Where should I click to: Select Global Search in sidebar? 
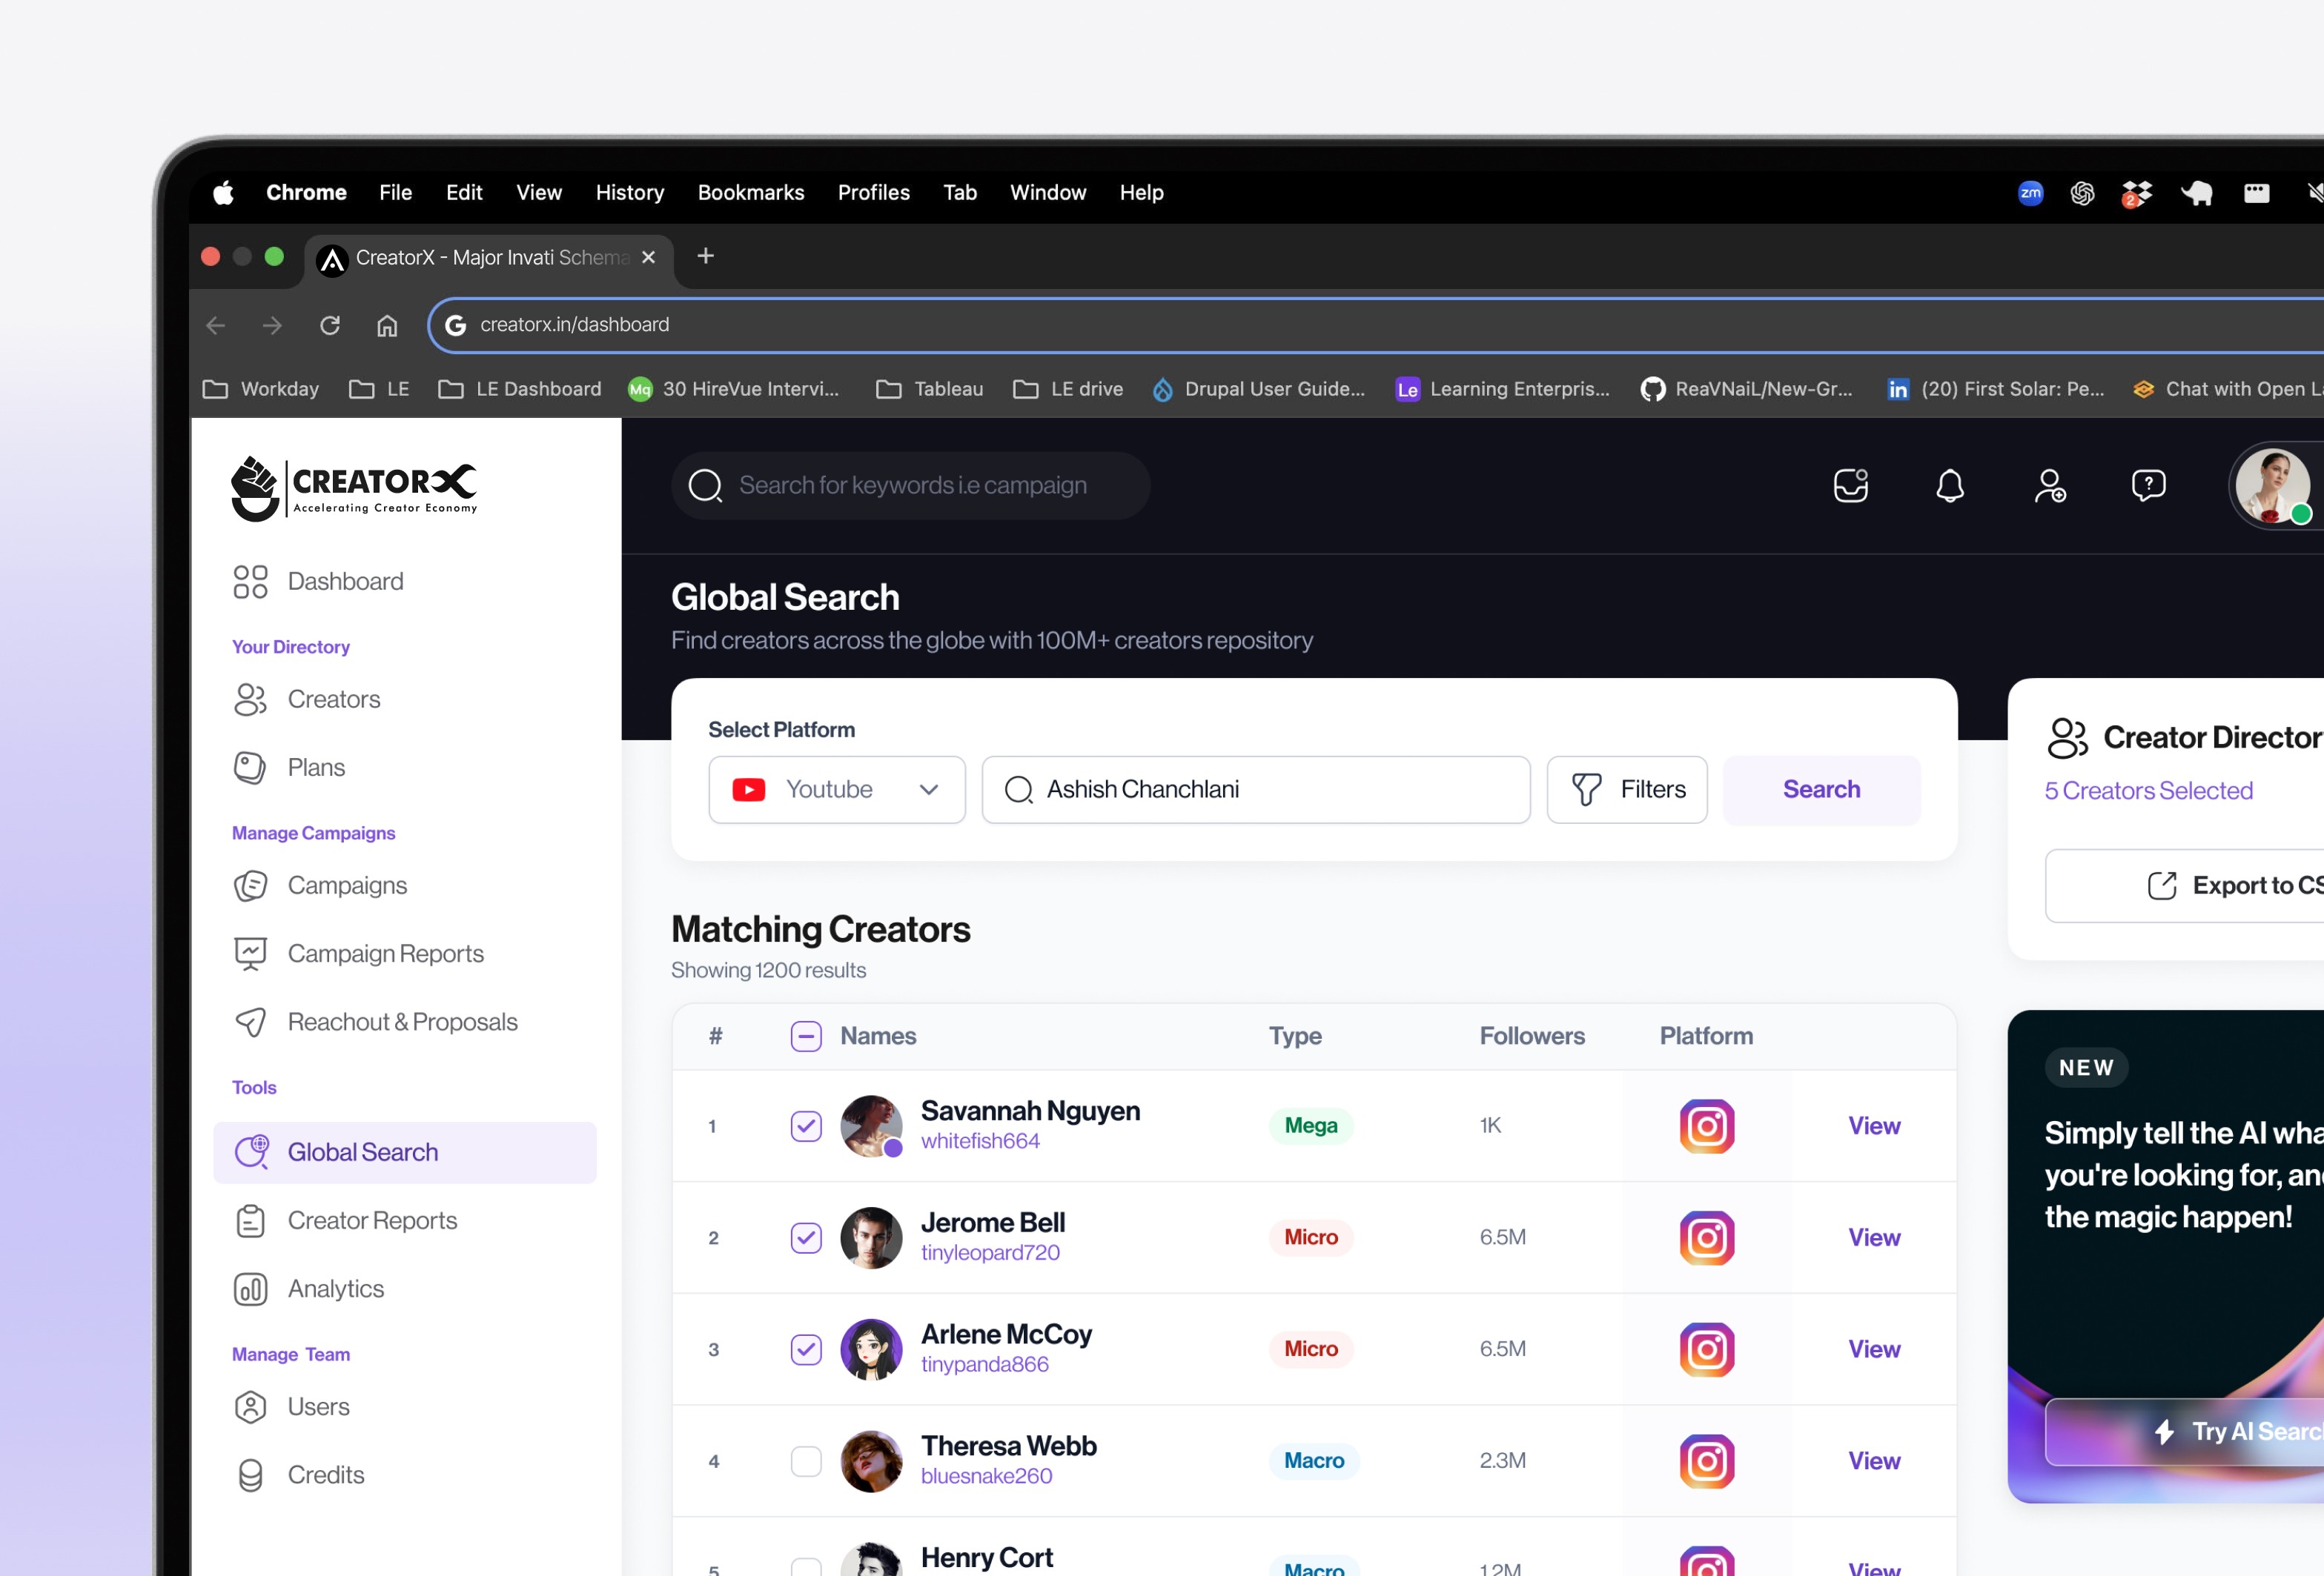[x=405, y=1152]
